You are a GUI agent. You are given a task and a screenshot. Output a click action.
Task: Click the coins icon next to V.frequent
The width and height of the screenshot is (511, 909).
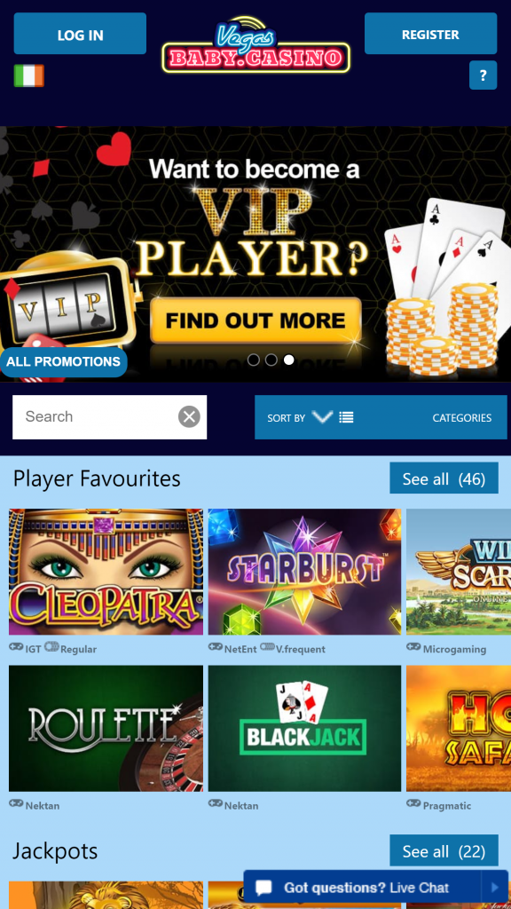tap(267, 647)
